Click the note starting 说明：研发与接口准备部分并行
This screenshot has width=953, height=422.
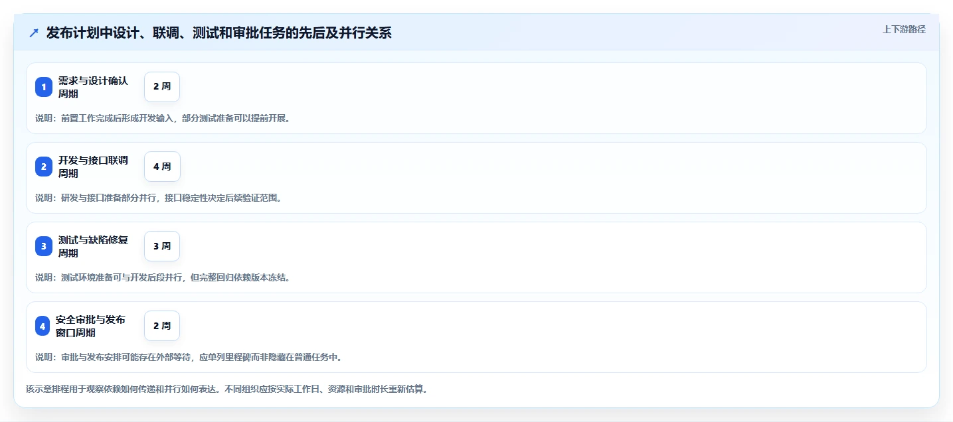coord(158,198)
